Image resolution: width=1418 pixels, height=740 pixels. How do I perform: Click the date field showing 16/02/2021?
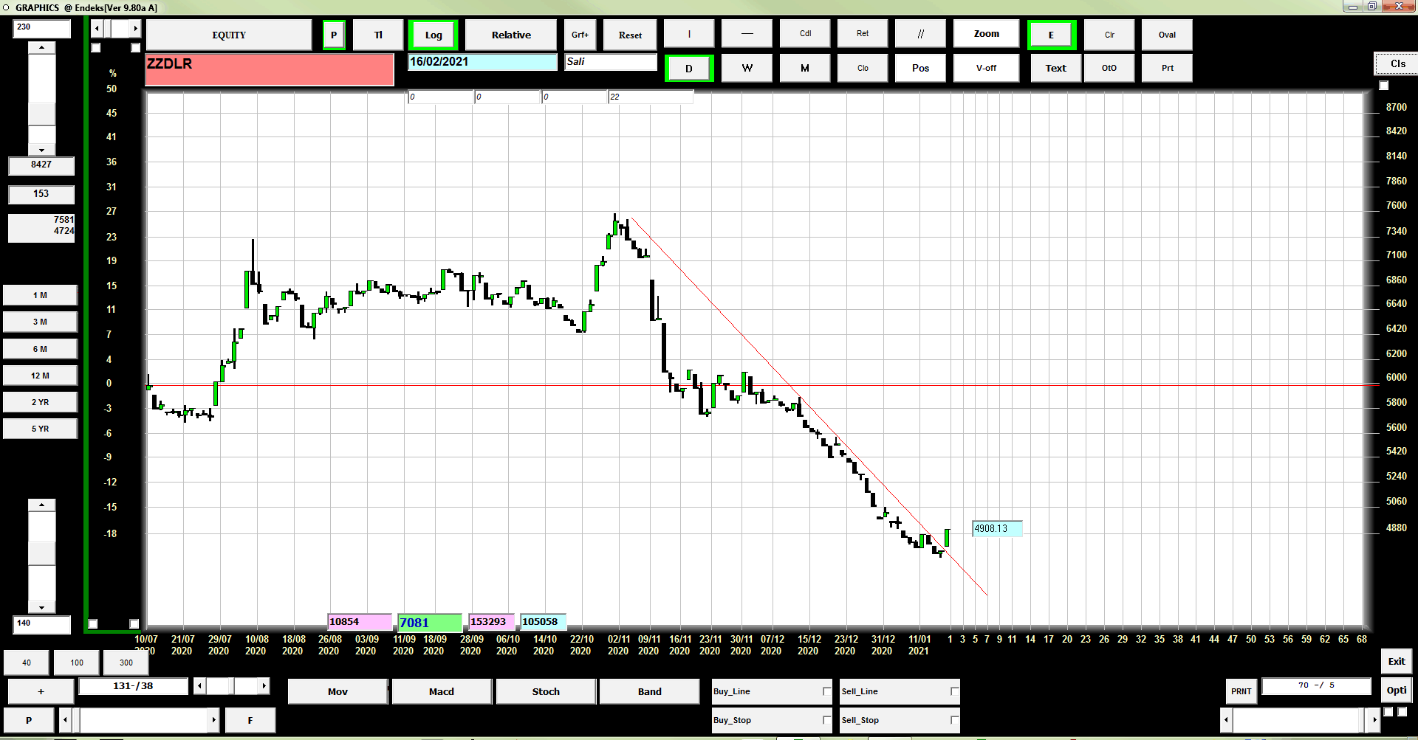[x=482, y=62]
